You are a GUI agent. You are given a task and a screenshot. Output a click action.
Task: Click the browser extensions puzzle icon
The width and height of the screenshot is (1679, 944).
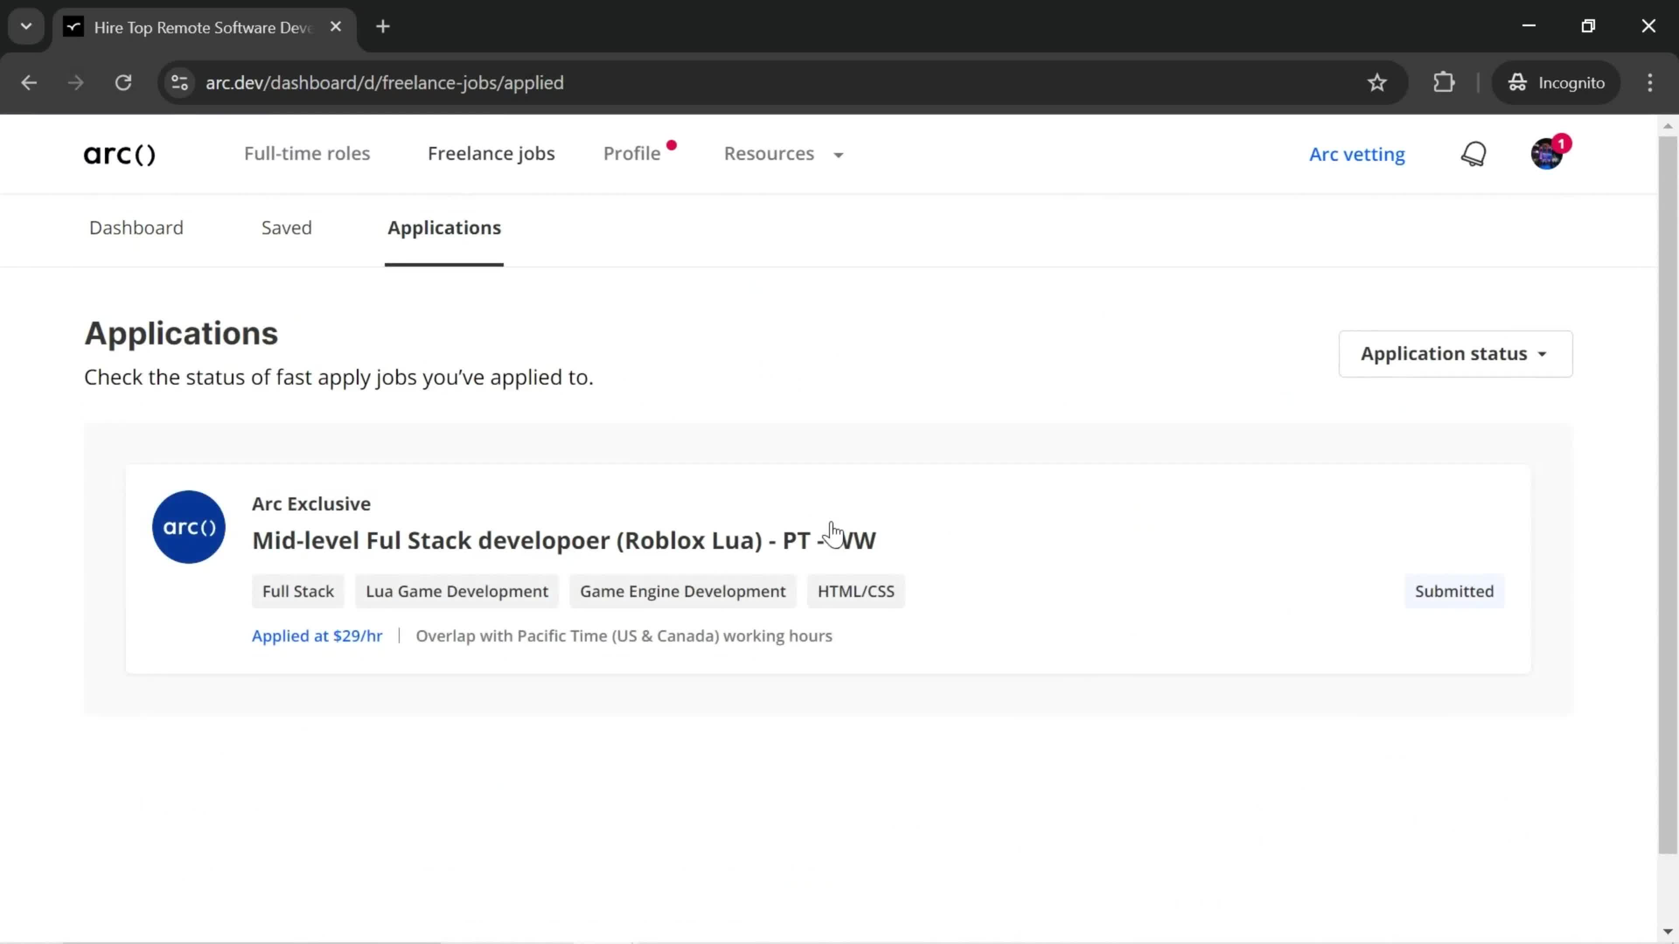click(x=1446, y=82)
